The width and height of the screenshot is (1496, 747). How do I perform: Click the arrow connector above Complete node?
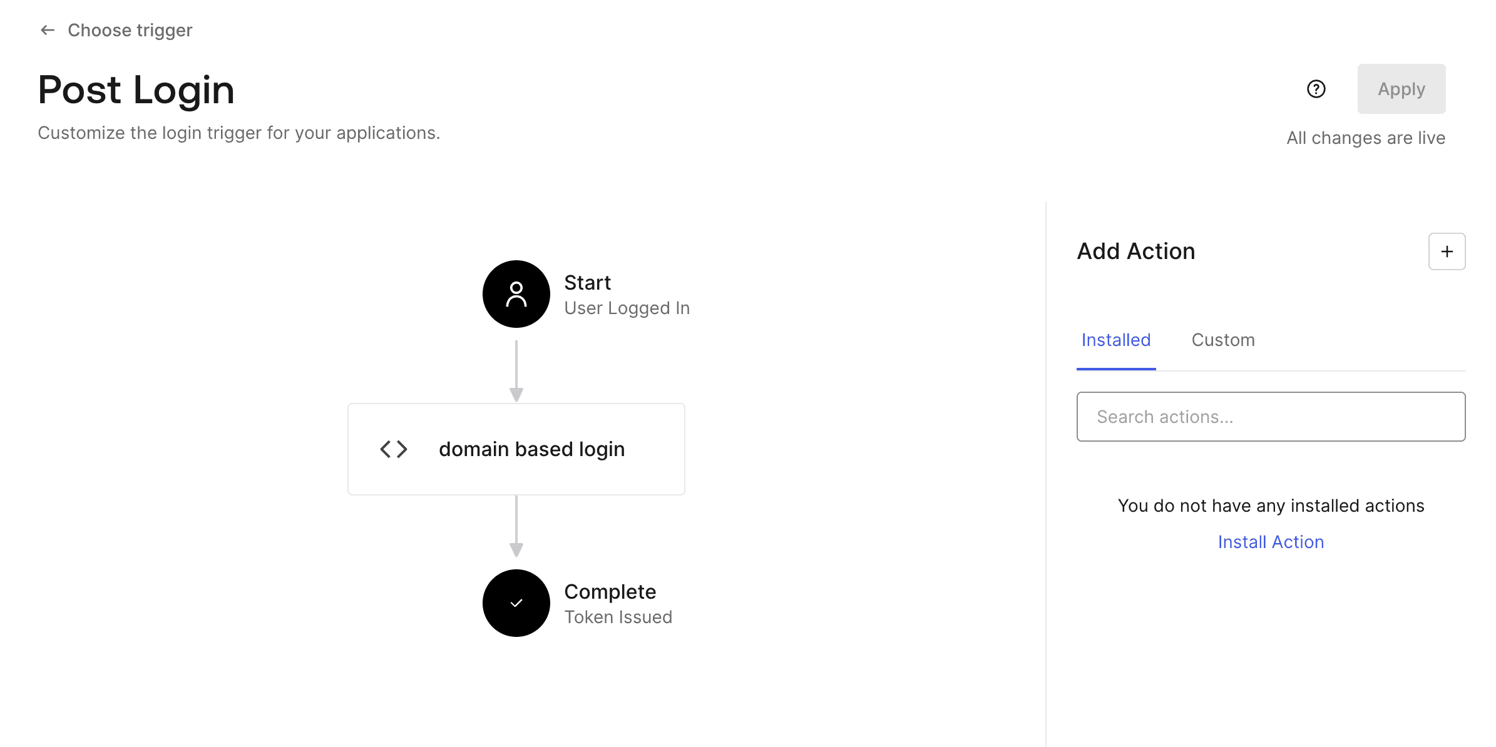516,526
